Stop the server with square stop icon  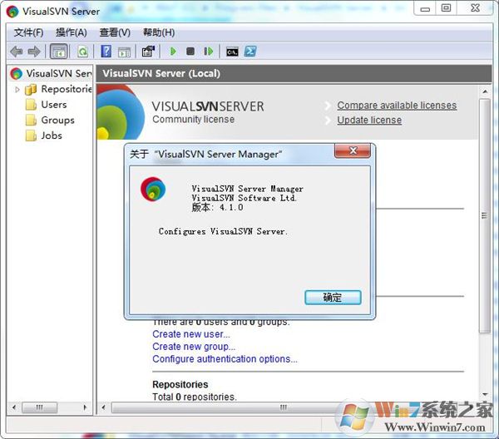coord(190,52)
